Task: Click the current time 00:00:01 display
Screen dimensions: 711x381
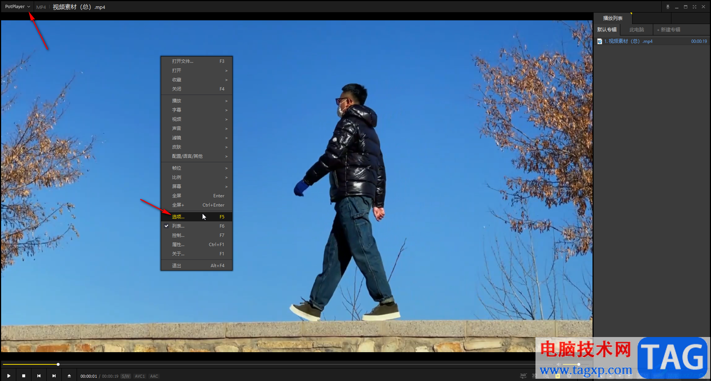Action: pyautogui.click(x=89, y=376)
